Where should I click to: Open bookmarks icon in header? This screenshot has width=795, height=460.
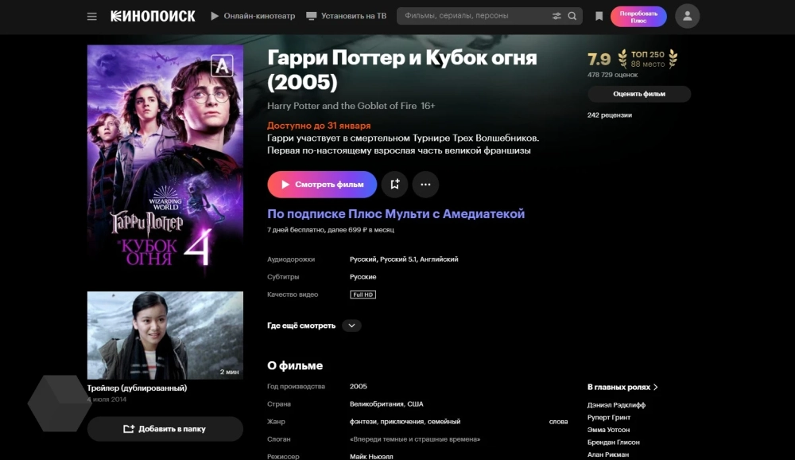pos(599,16)
